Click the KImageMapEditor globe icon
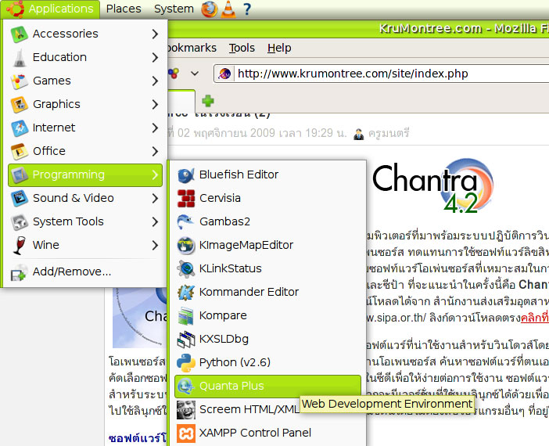Screen dimensions: 549x446 coord(185,245)
